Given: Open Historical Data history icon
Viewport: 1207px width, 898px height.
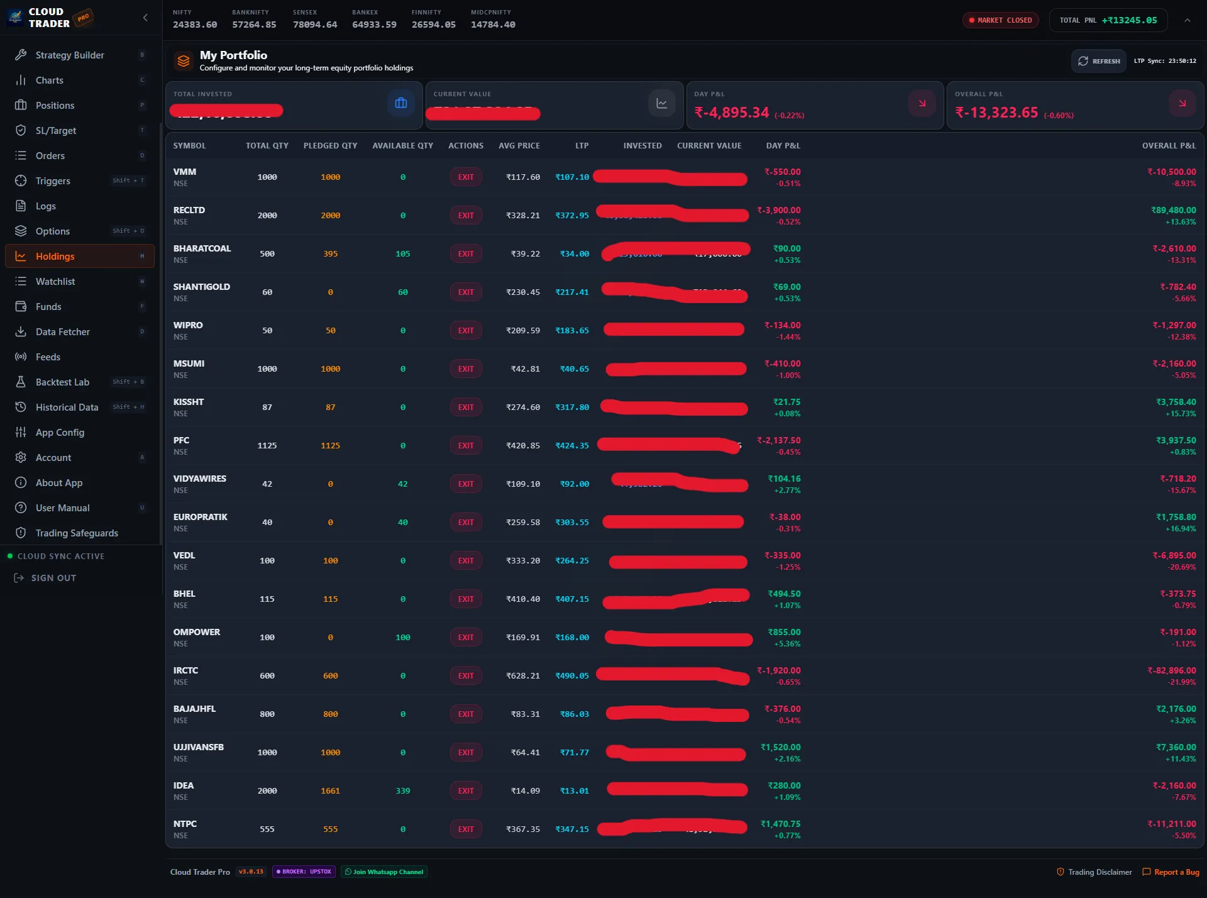Looking at the screenshot, I should [x=21, y=407].
